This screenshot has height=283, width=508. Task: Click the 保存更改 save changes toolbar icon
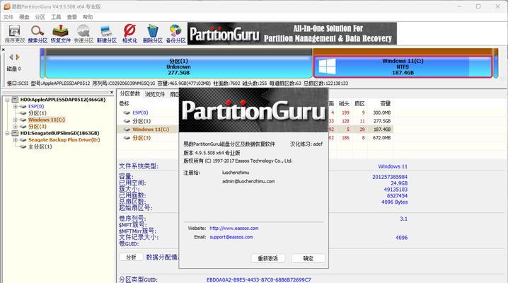click(15, 34)
